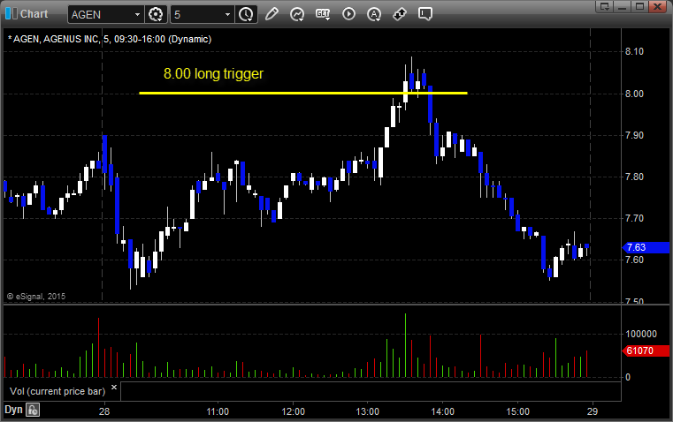Image resolution: width=673 pixels, height=422 pixels.
Task: Expand the AGEN symbol dropdown arrow
Action: tap(137, 14)
